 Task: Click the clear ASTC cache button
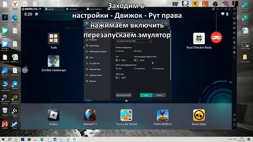[124, 95]
